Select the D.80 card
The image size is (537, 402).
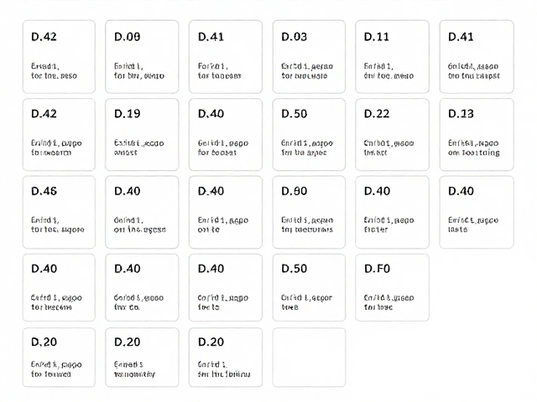309,212
